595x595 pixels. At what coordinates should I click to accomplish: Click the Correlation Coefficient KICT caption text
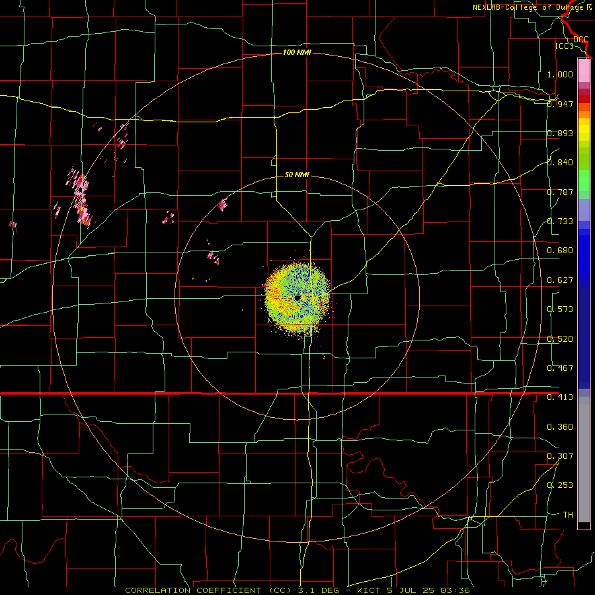click(297, 590)
